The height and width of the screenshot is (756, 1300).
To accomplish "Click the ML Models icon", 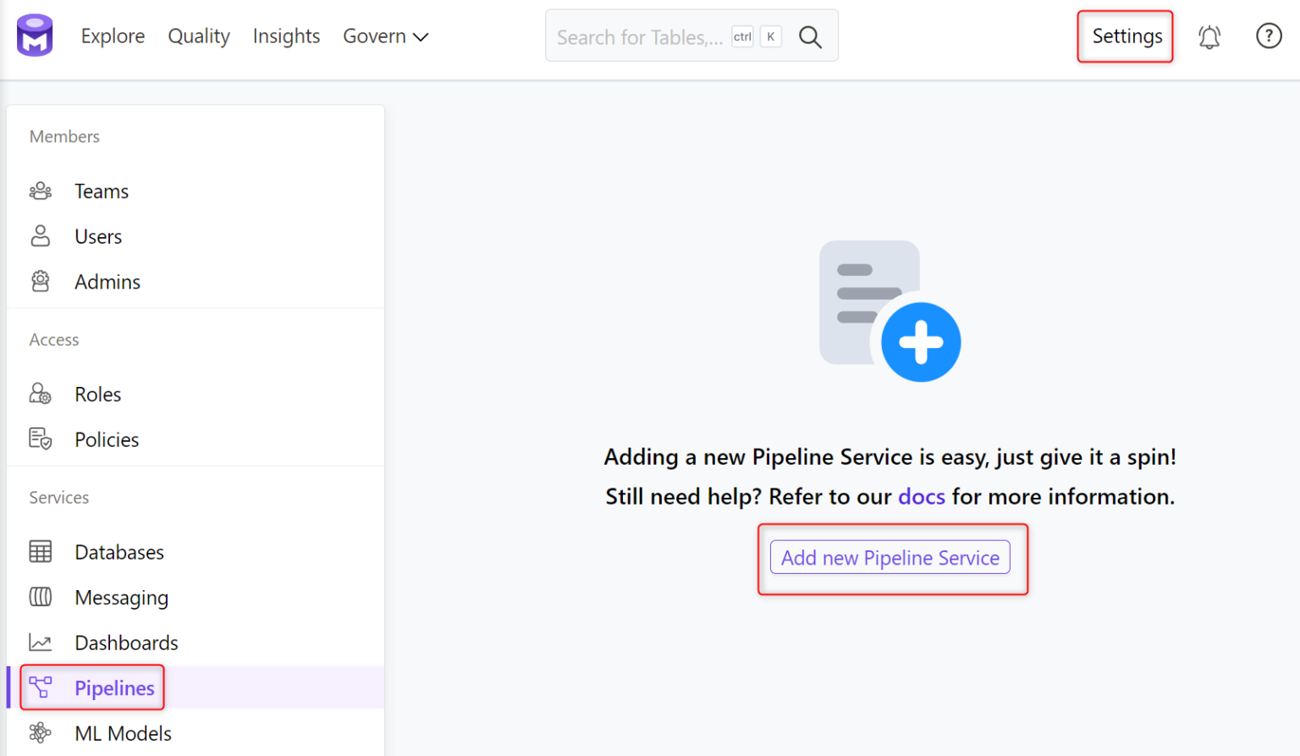I will click(41, 732).
